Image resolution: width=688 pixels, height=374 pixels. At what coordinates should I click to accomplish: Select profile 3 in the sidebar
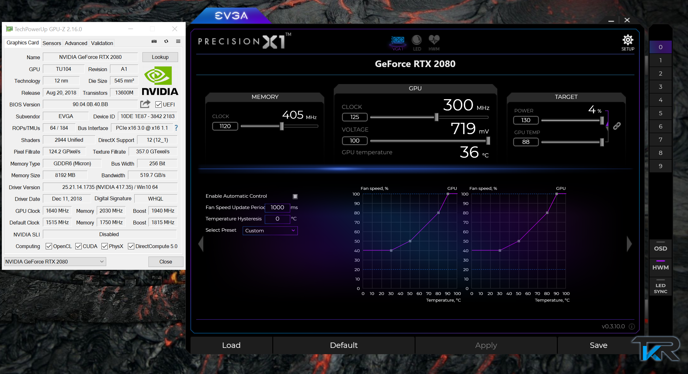(x=661, y=87)
